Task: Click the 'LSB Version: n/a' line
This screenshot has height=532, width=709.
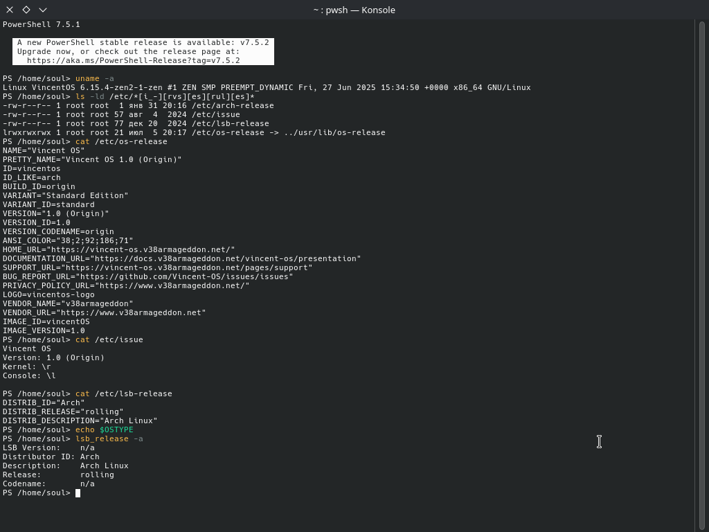Action: pyautogui.click(x=49, y=448)
